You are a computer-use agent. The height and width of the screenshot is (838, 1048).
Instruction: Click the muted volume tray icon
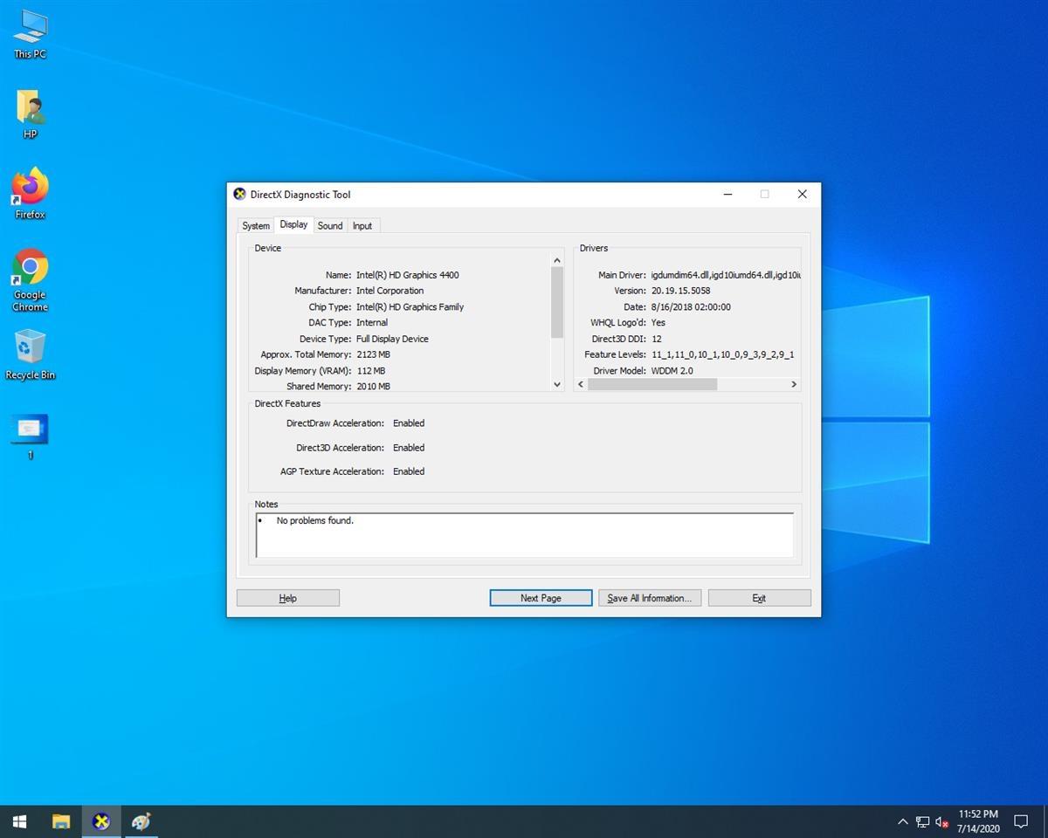(x=942, y=821)
